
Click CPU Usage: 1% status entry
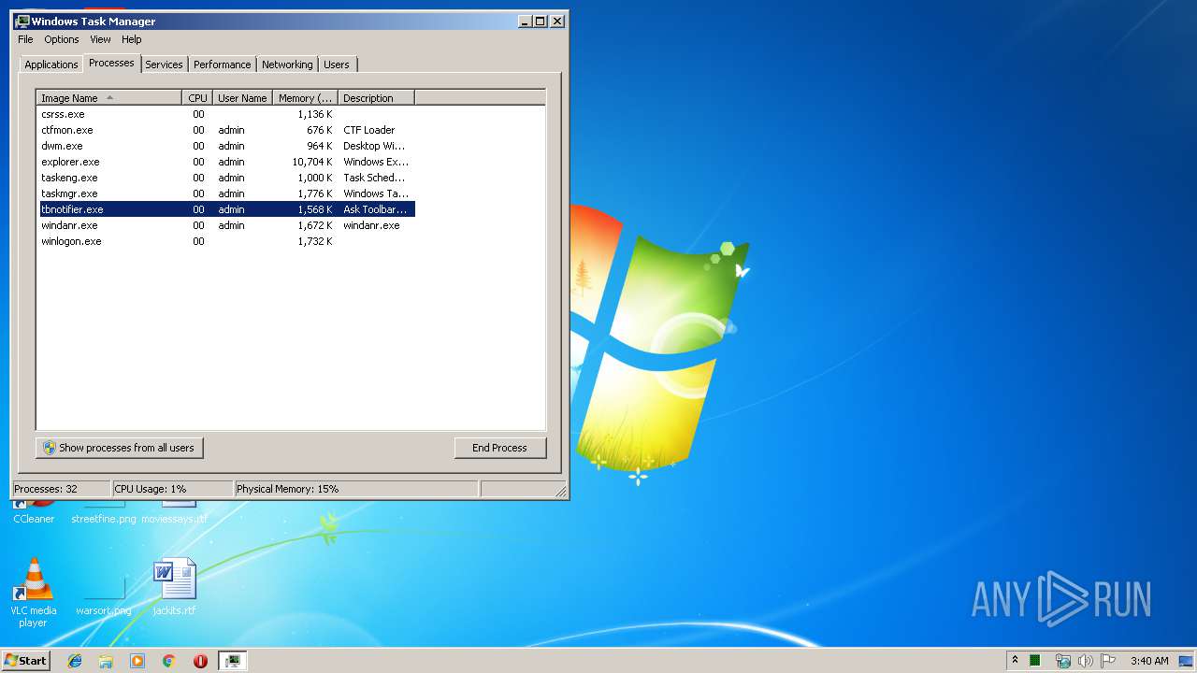point(173,489)
